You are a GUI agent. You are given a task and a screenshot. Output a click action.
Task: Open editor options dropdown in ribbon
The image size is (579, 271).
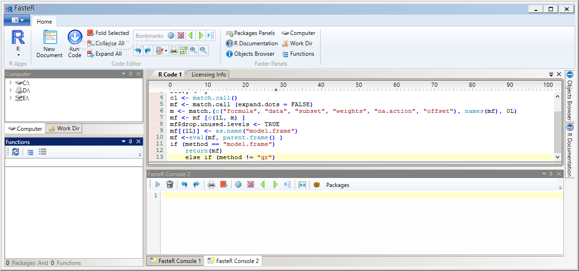point(161,51)
